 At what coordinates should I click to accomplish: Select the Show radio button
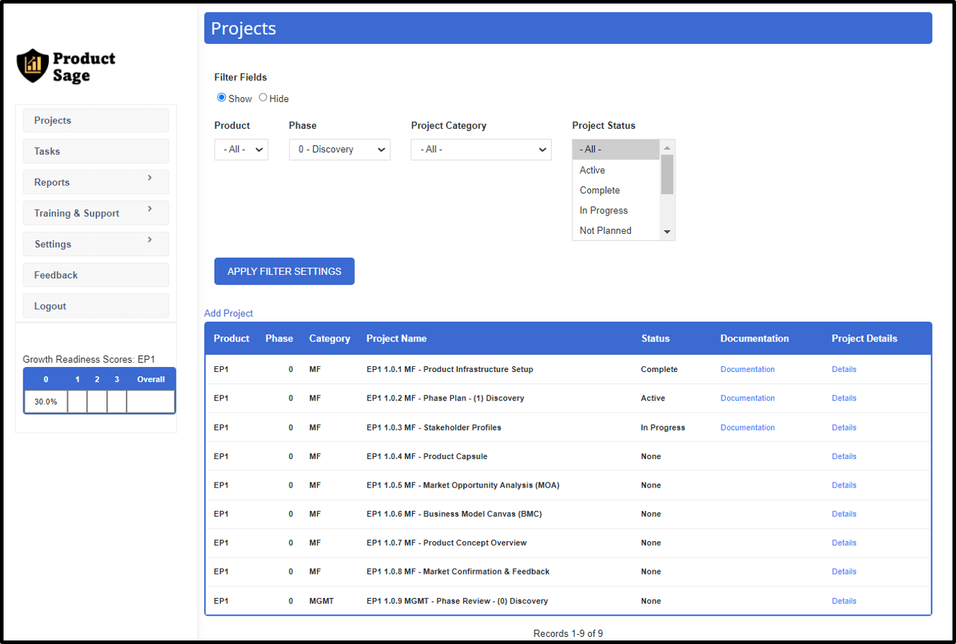(222, 98)
